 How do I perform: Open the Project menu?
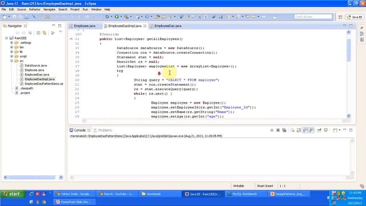(75, 9)
